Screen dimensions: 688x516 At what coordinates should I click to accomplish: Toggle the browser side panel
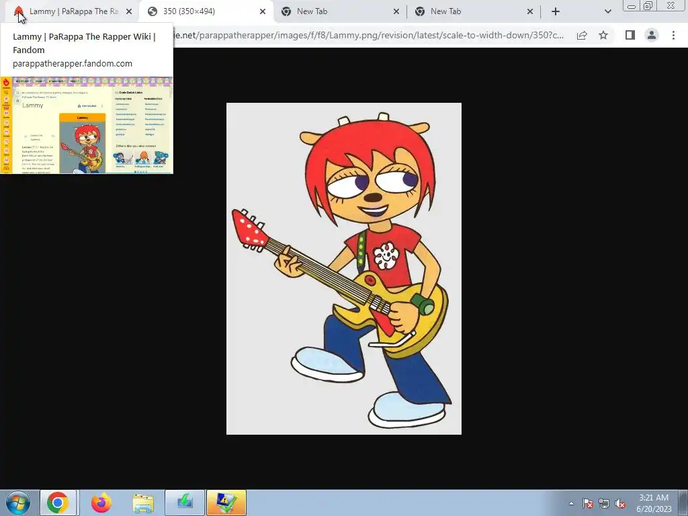(630, 35)
